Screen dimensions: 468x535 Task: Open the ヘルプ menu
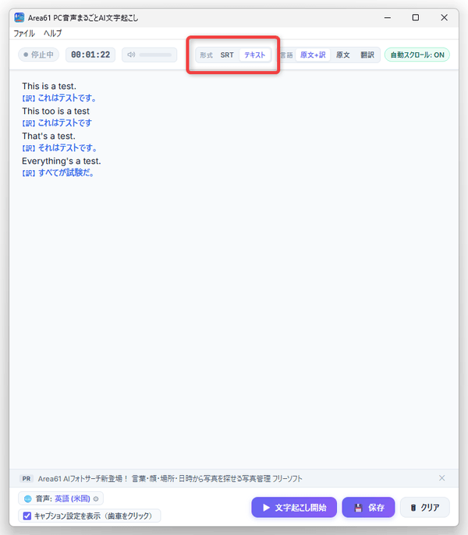(x=52, y=34)
